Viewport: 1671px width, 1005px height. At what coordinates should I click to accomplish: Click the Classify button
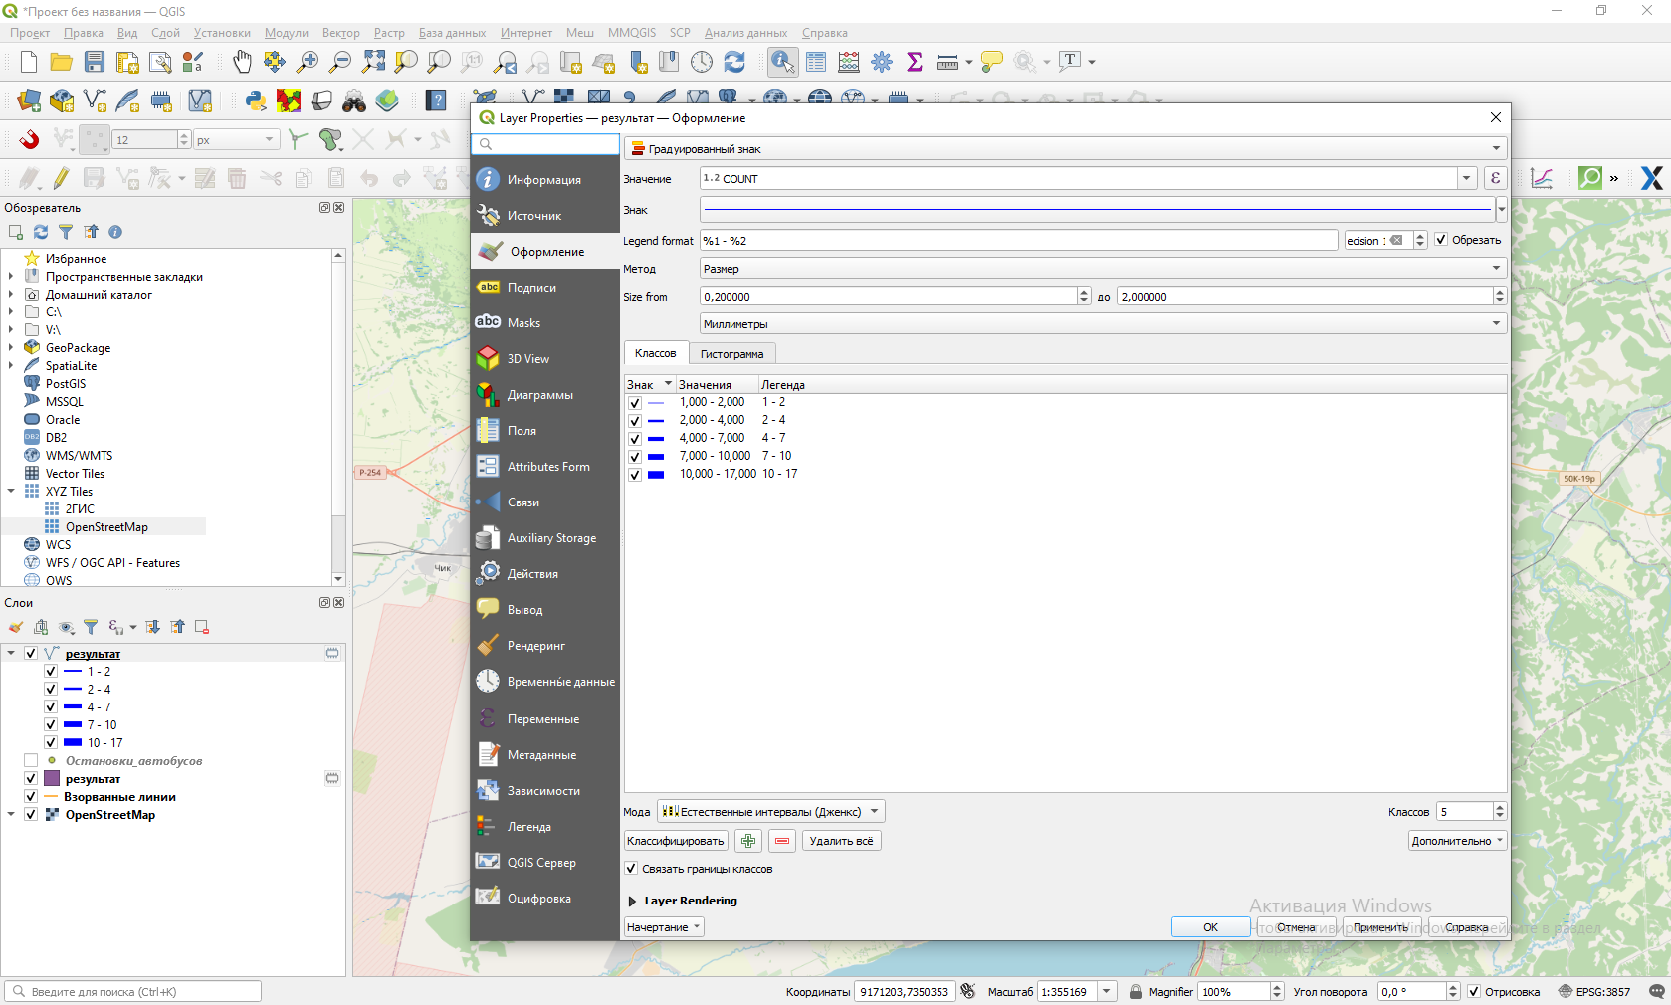click(676, 841)
